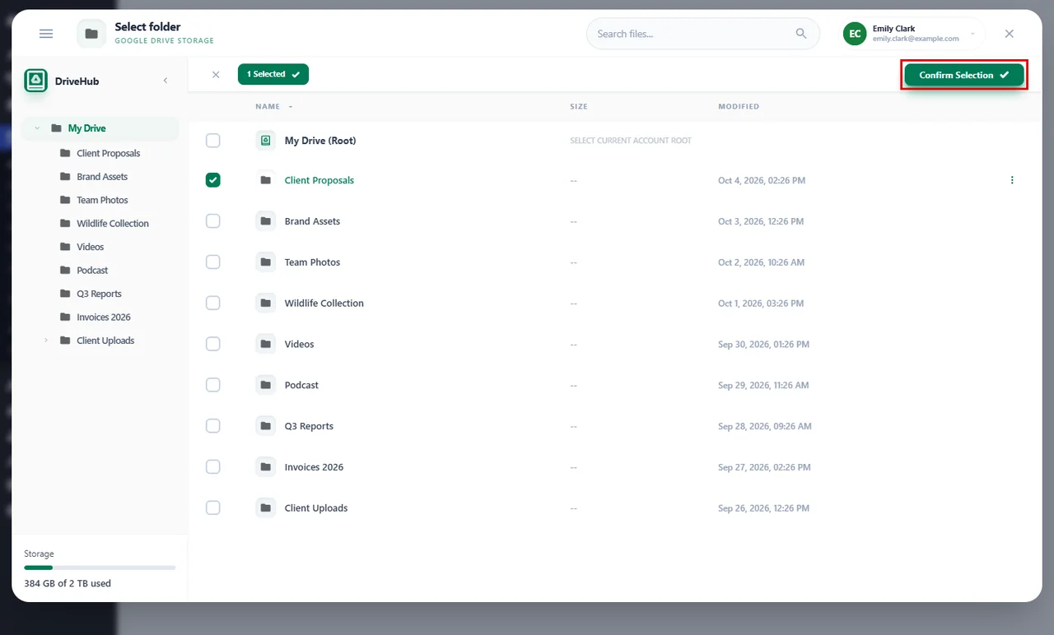Click the Wildlife Collection folder icon in list
The height and width of the screenshot is (635, 1054).
click(x=265, y=303)
